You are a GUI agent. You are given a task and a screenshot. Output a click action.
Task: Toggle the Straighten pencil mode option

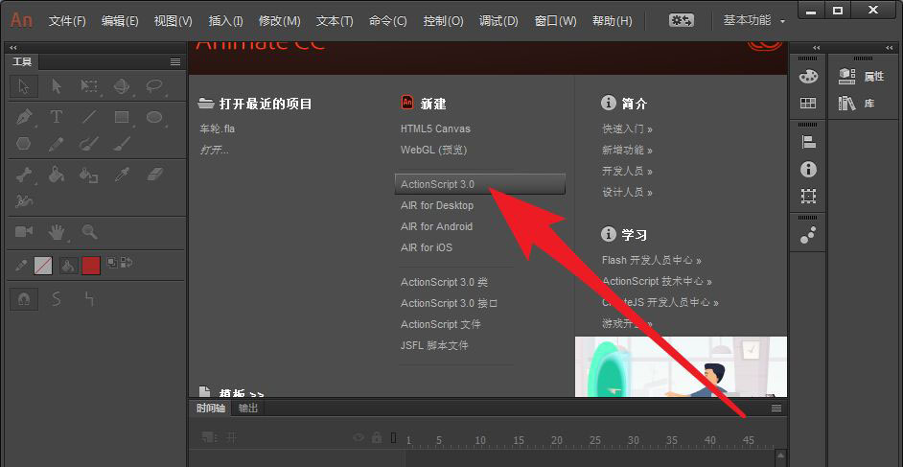tap(89, 299)
